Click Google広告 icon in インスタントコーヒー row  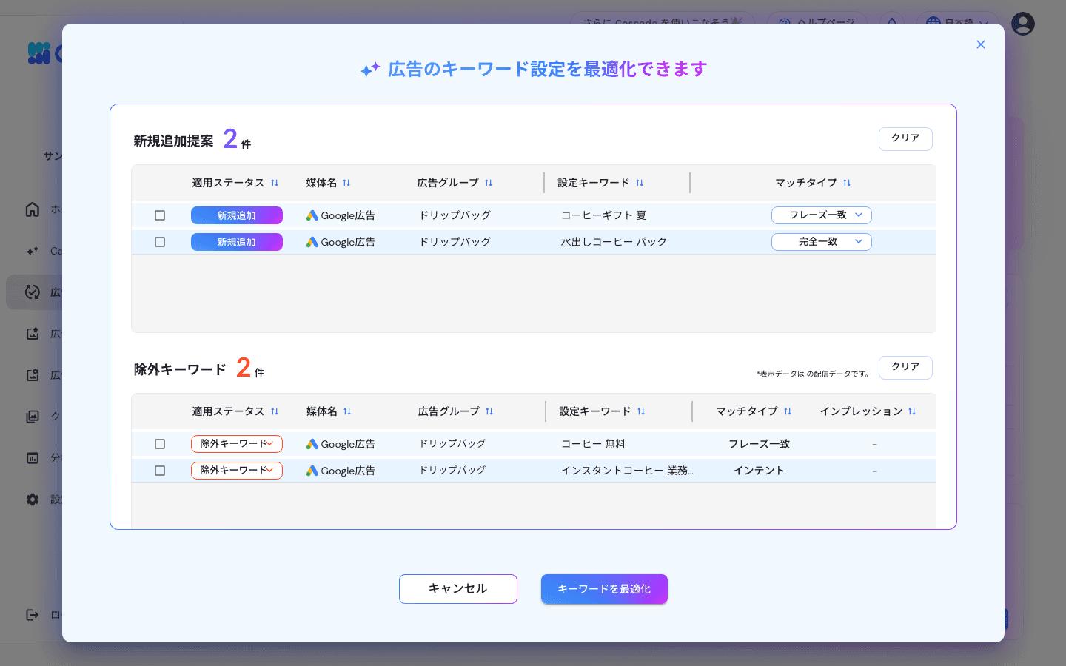[x=312, y=471]
